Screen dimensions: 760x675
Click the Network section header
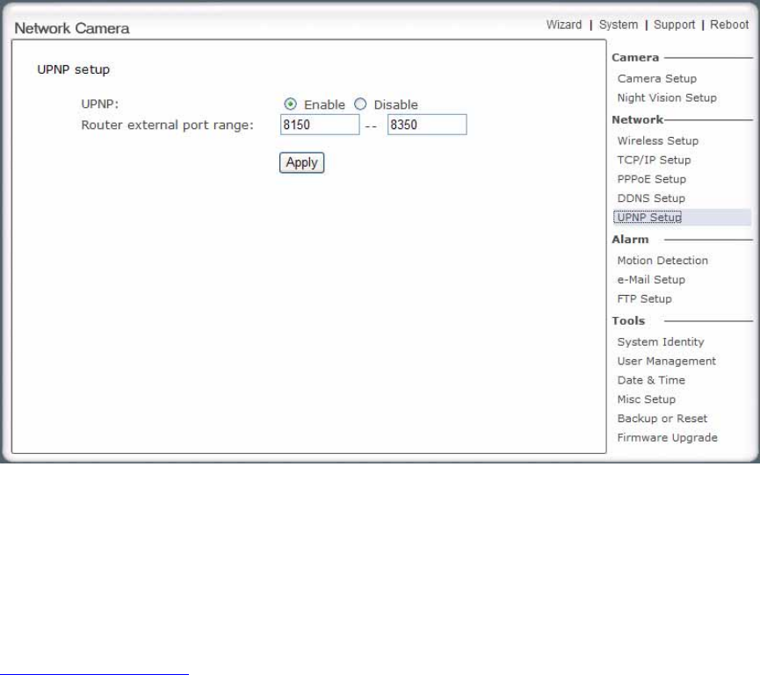coord(637,119)
